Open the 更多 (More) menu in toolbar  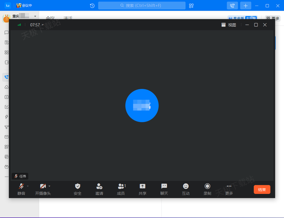pos(229,186)
